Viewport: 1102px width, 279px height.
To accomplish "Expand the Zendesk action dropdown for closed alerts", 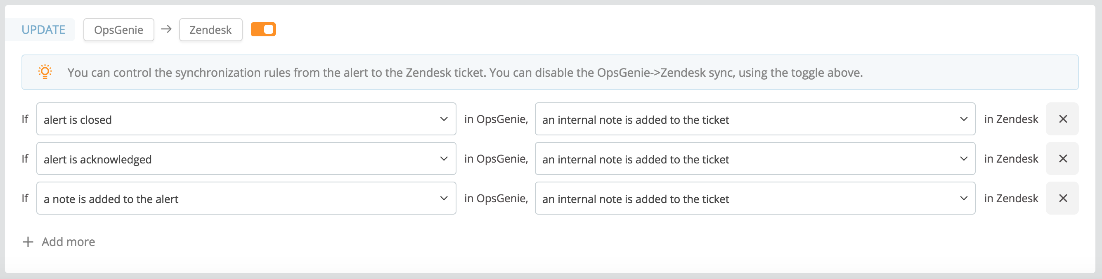I will point(963,119).
